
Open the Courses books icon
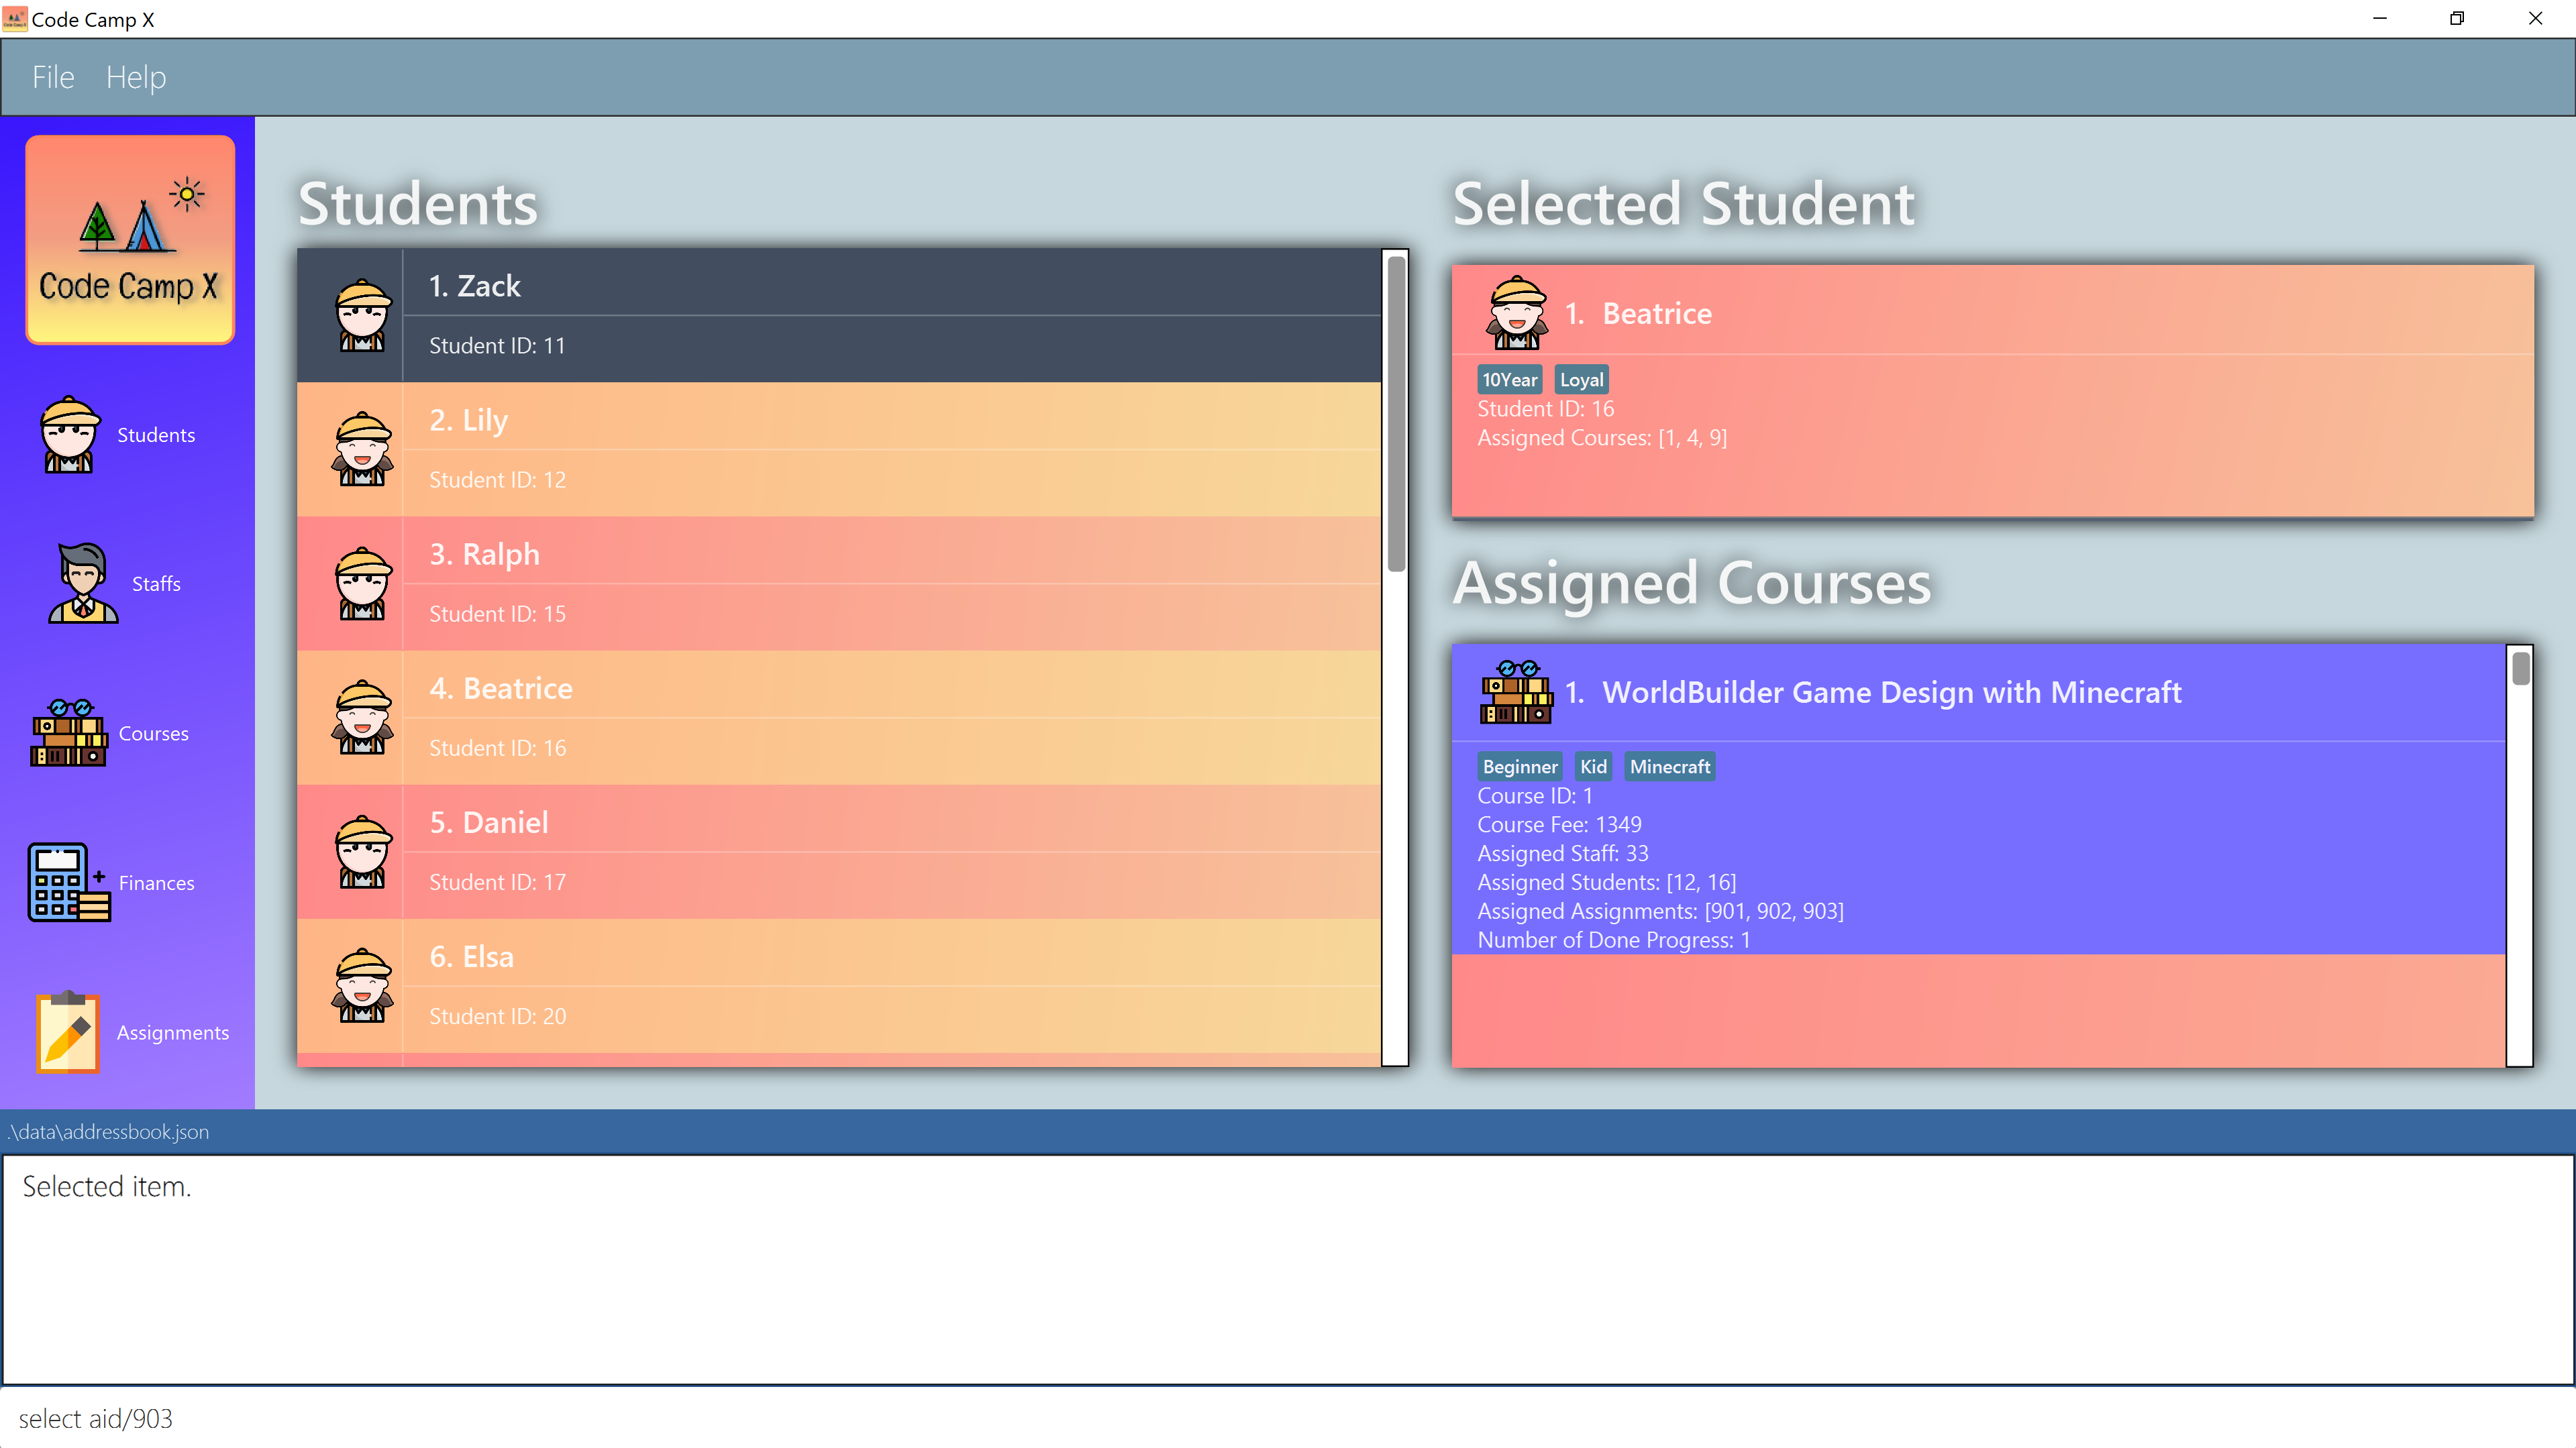tap(68, 732)
